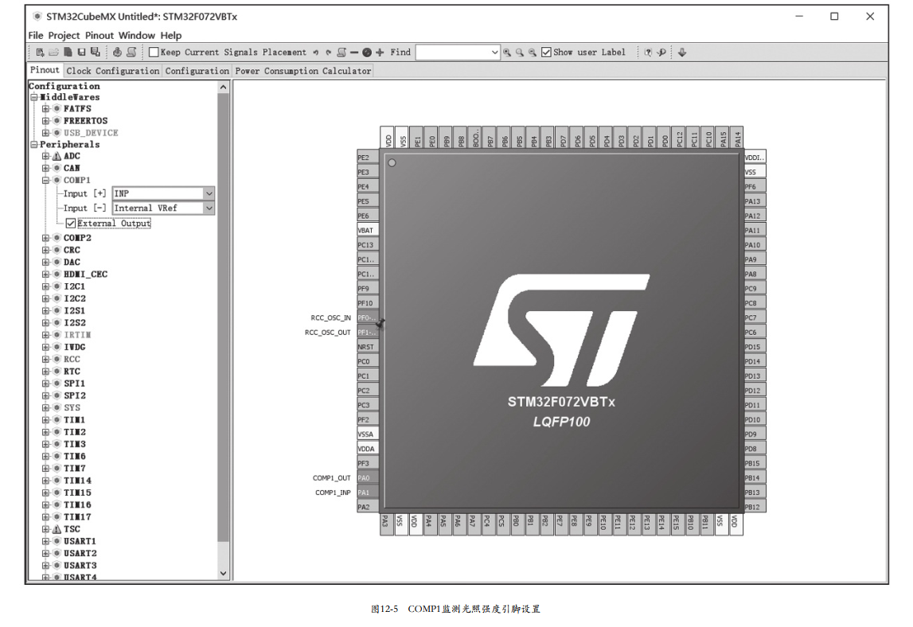Expand the FREERTOS middleware node

coord(46,120)
